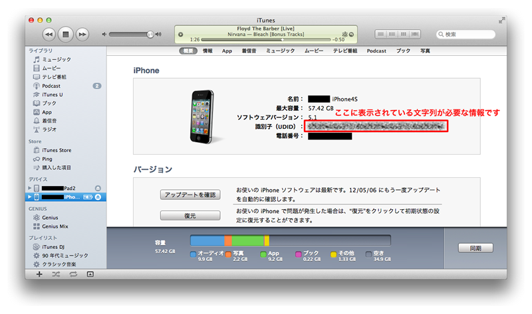The height and width of the screenshot is (314, 532).
Task: Switch to album list view
Action: [x=392, y=34]
